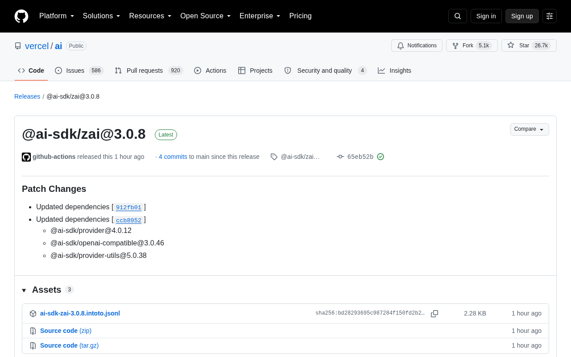Download ai-sdk-zai-3.0.8.intoto.jsonl file

pyautogui.click(x=80, y=313)
